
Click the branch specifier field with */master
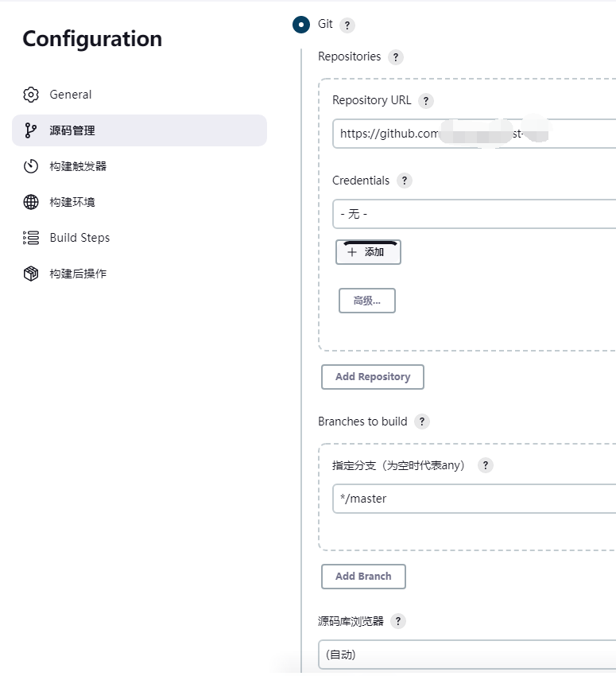(x=474, y=499)
